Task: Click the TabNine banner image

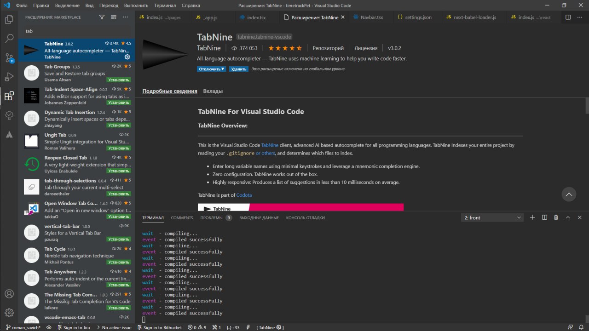Action: (x=300, y=207)
